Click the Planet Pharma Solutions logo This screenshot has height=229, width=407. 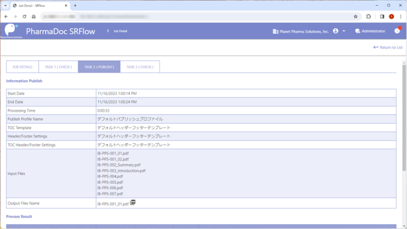pos(11,30)
